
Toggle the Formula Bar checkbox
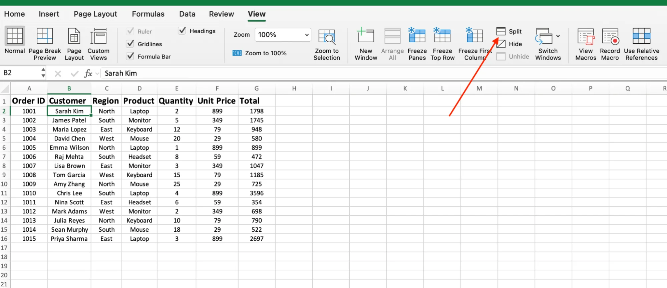click(130, 56)
